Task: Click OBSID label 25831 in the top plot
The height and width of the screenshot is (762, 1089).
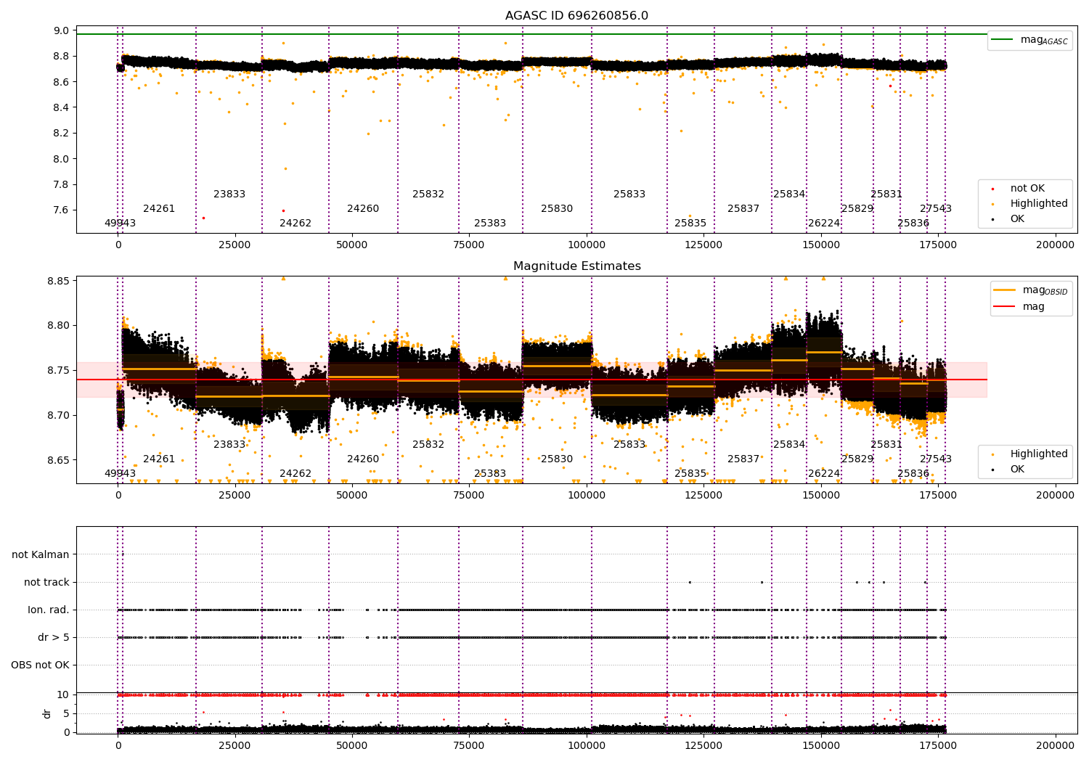Action: pyautogui.click(x=886, y=194)
